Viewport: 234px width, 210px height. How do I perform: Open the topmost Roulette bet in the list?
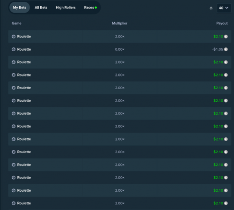pyautogui.click(x=120, y=37)
